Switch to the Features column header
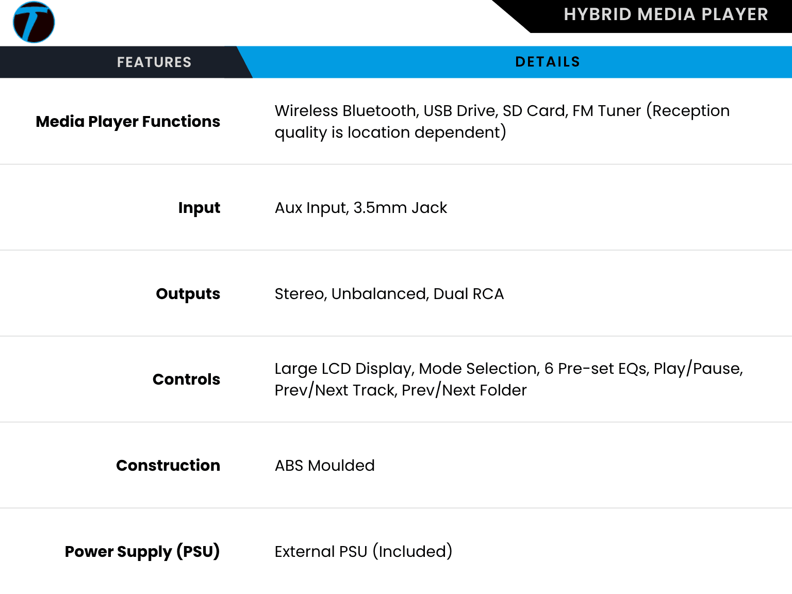Viewport: 792px width, 594px height. point(154,62)
